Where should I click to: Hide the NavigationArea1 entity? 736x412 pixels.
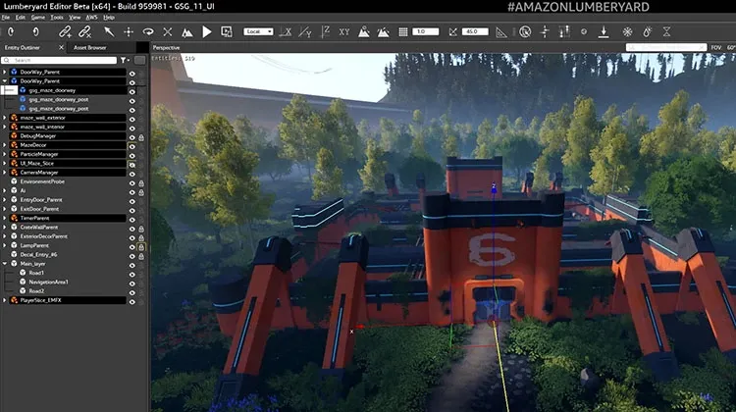tap(132, 283)
